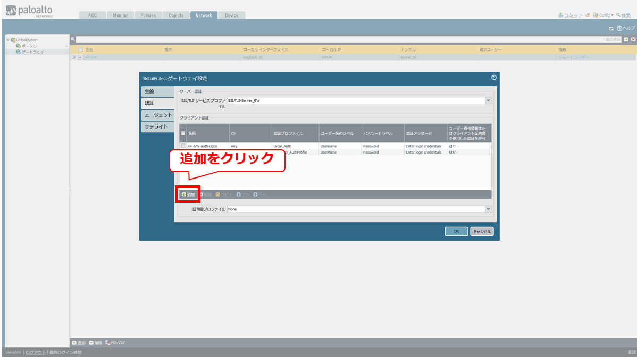This screenshot has width=637, height=357.
Task: Sort by ローカル インターフェイス column header
Action: pos(265,49)
